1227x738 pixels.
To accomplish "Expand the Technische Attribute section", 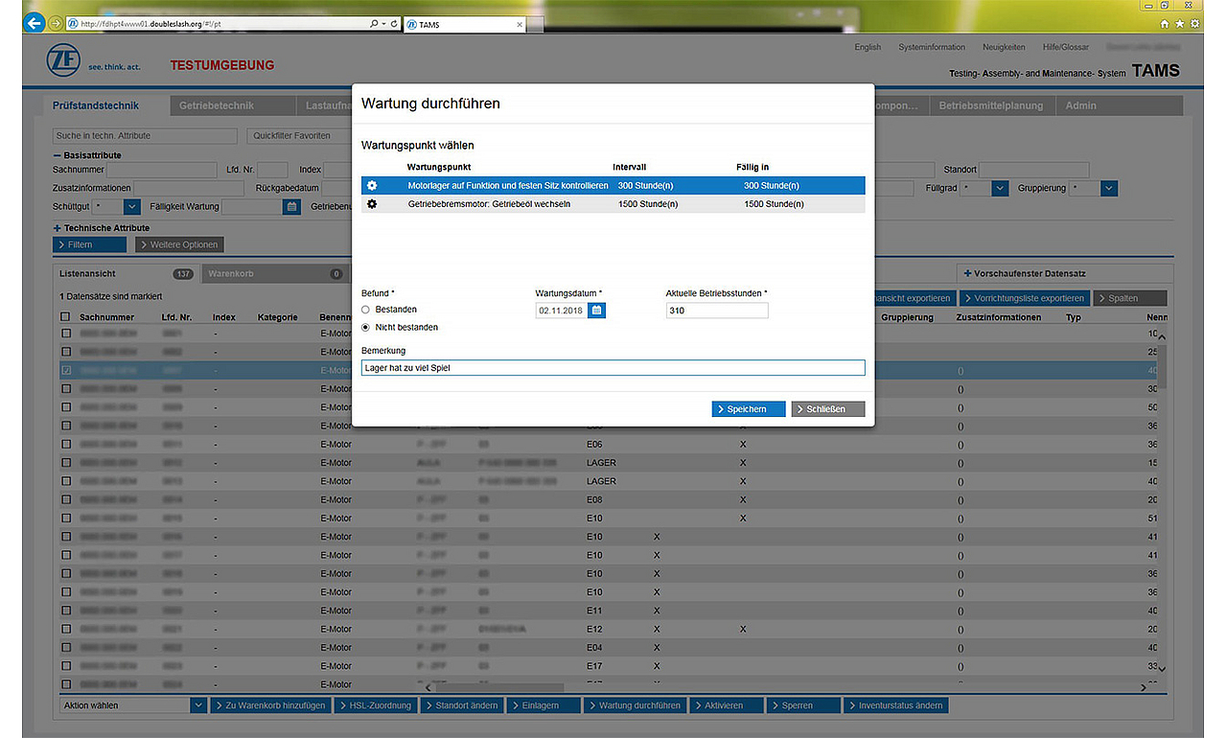I will click(58, 228).
